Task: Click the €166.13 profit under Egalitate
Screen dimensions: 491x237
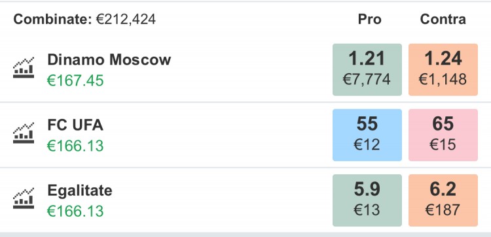Action: [x=75, y=211]
